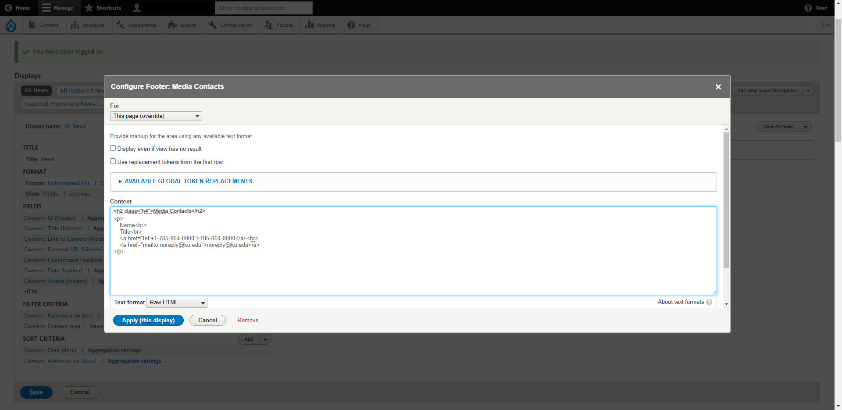Open the Tour help icon
842x410 pixels.
(x=808, y=8)
